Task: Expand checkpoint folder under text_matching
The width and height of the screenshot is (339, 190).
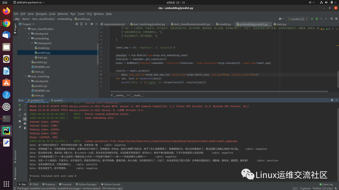Action: point(29,81)
